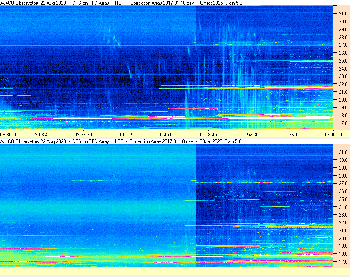350x277 pixels.
Task: Click the 11:18:45 time axis label
Action: [208, 134]
